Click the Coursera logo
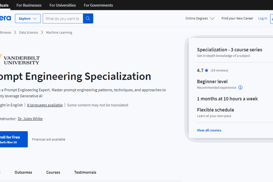Image resolution: width=273 pixels, height=182 pixels. (x=5, y=18)
